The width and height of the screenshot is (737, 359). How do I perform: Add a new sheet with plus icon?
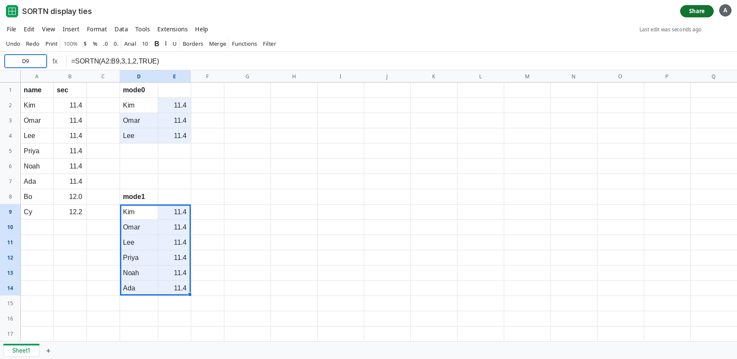tap(48, 351)
